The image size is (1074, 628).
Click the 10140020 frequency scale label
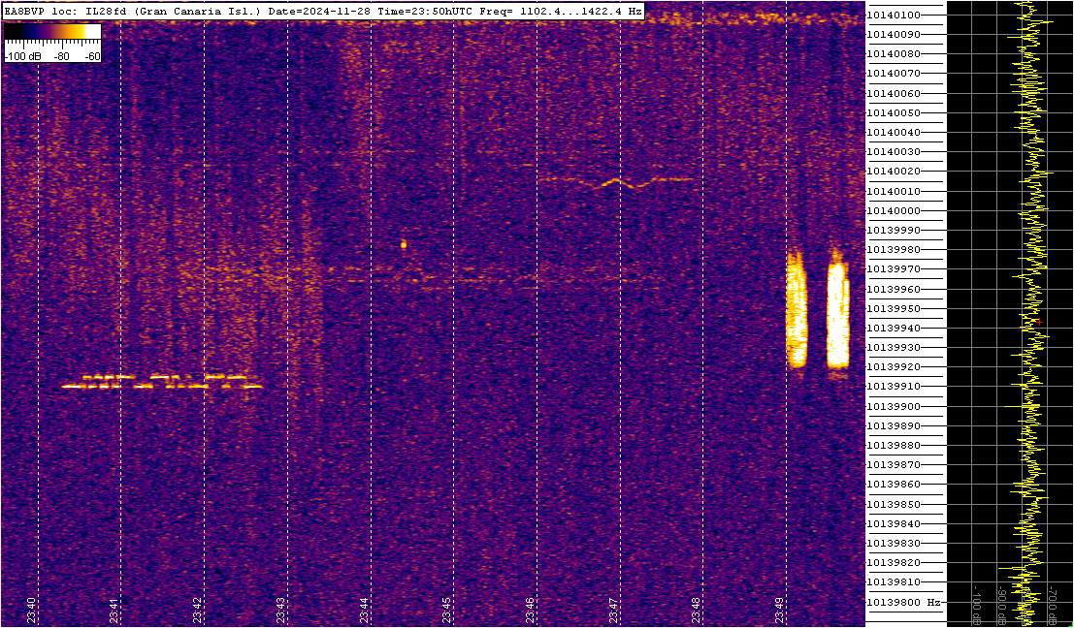point(894,171)
